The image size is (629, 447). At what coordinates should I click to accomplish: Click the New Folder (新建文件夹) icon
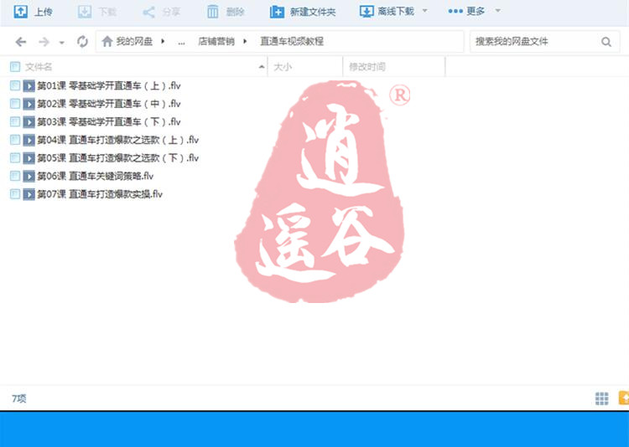tap(277, 12)
